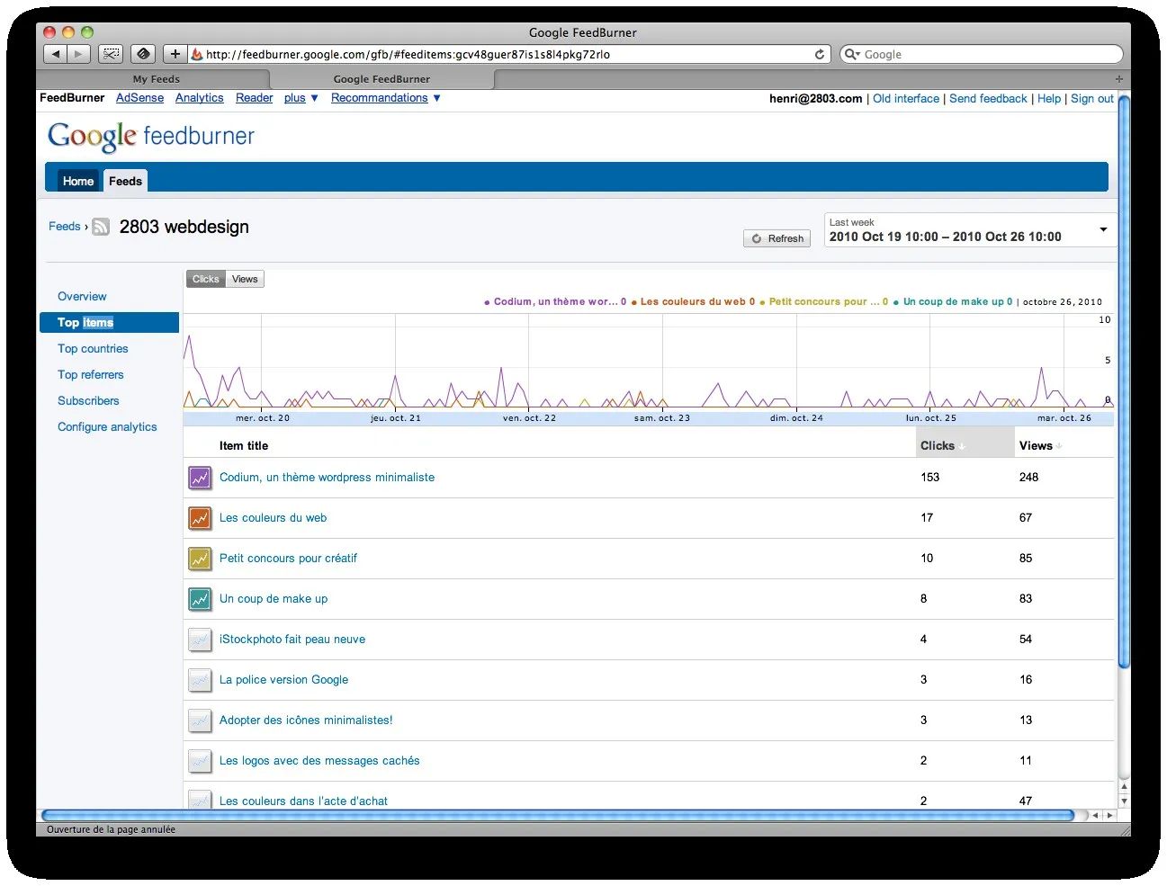This screenshot has width=1167, height=886.
Task: Click Old interface link
Action: pos(906,99)
